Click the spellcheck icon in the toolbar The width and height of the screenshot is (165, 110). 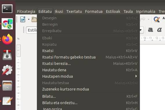click(157, 19)
